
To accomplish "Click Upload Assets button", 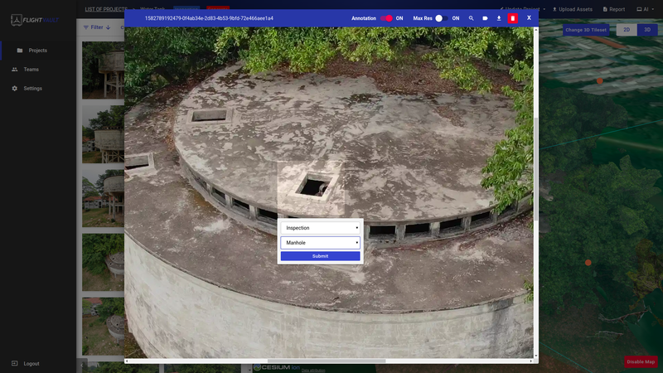I will (573, 9).
